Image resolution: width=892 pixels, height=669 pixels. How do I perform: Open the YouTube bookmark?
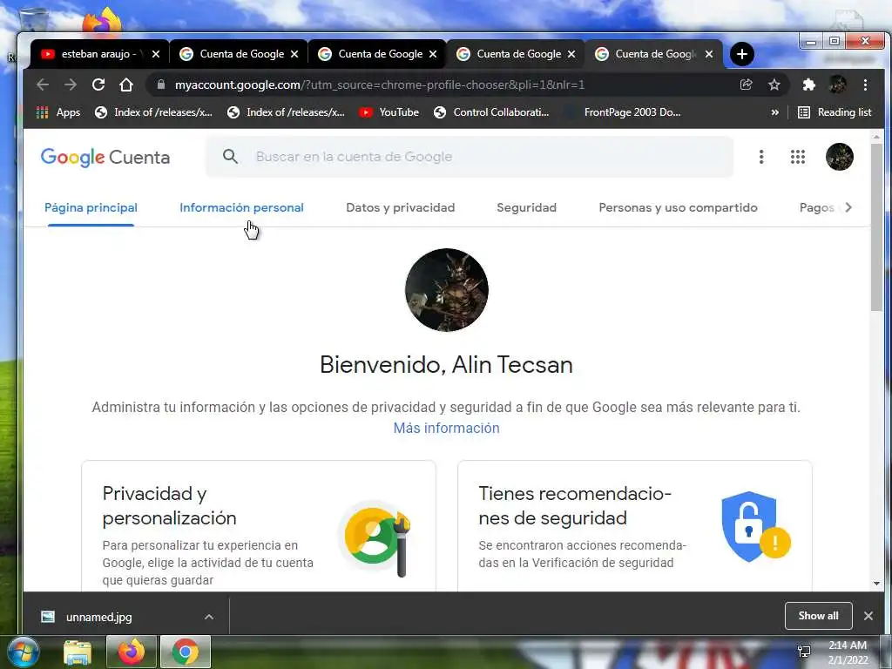389,112
